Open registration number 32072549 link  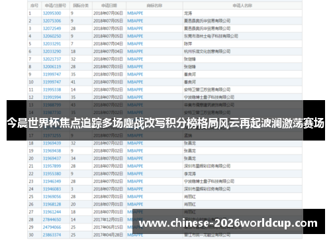(52, 29)
